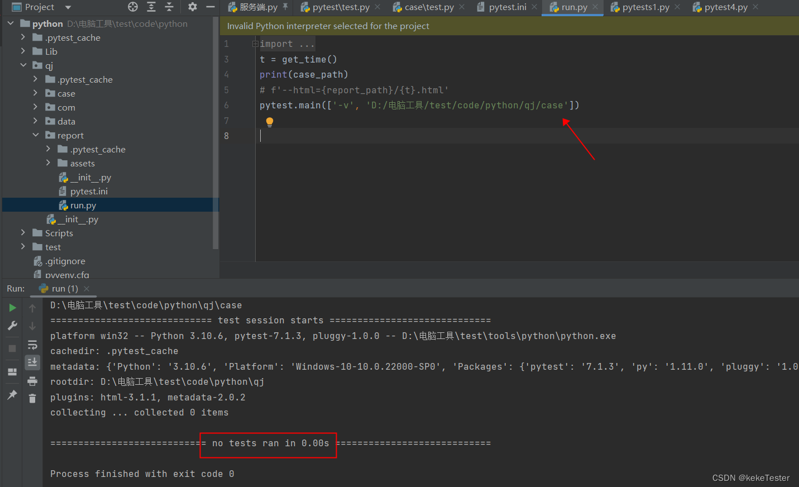
Task: Click the stop process square icon
Action: 12,348
